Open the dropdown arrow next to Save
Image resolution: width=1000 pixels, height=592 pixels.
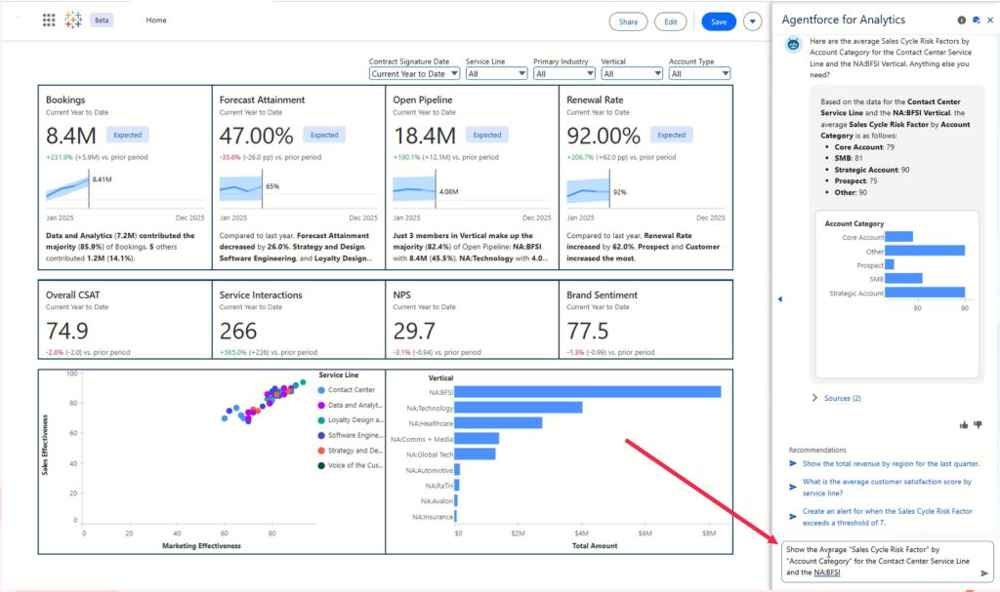[753, 21]
